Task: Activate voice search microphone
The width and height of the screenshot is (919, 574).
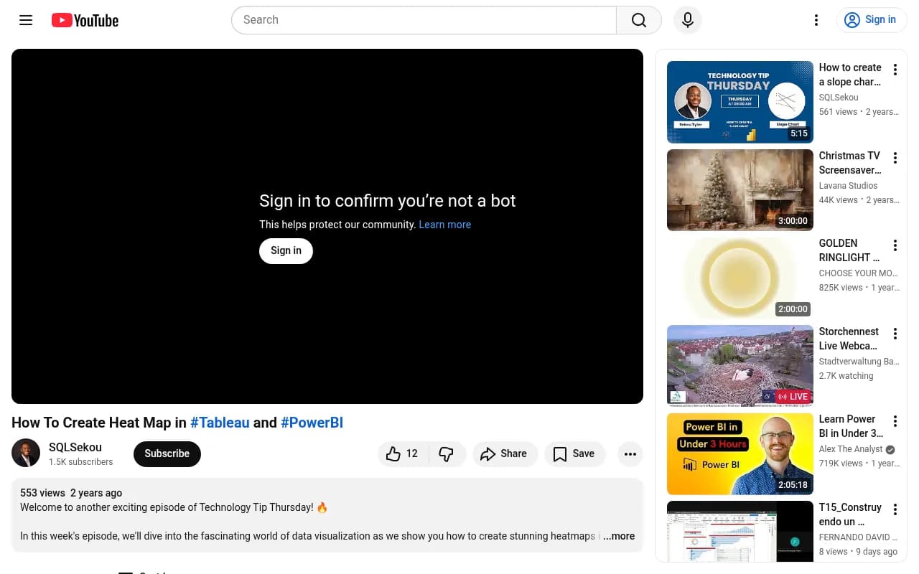Action: pyautogui.click(x=687, y=20)
